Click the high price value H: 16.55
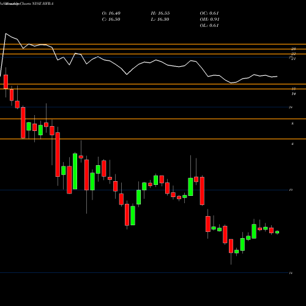The image size is (306, 306). [x=160, y=13]
